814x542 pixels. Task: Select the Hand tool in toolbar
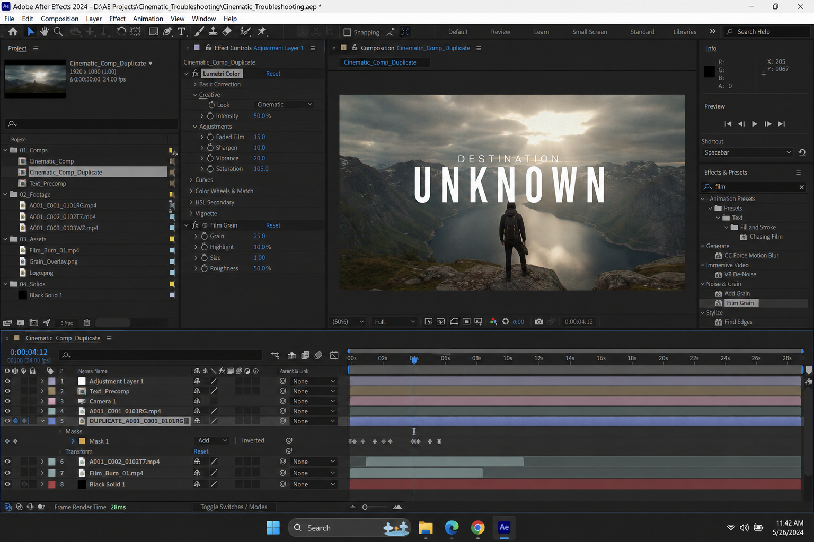pyautogui.click(x=44, y=32)
